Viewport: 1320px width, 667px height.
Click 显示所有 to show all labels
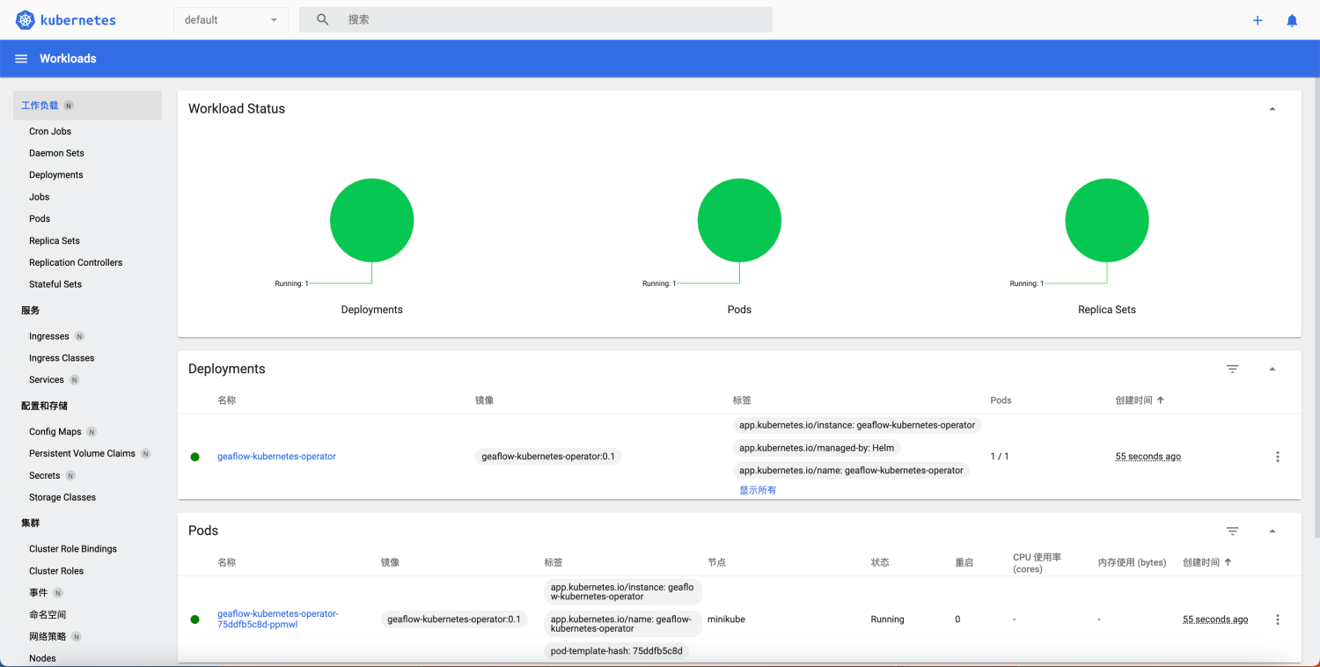(x=758, y=490)
